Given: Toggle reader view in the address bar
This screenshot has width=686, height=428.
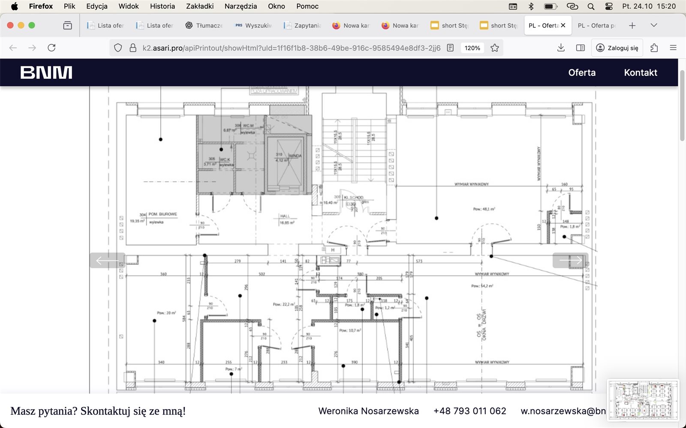Looking at the screenshot, I should point(450,48).
